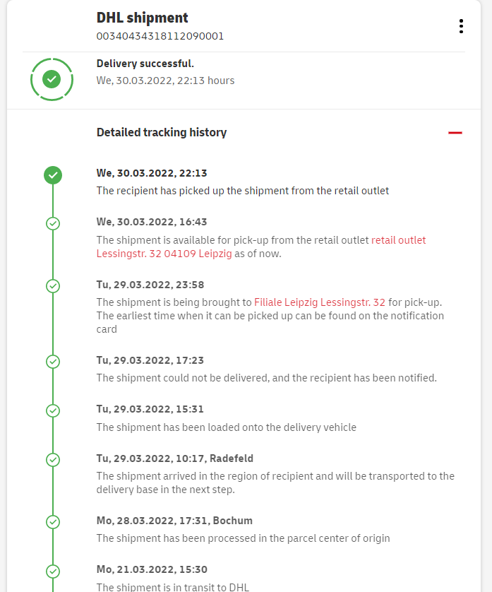Click the shipment tracking number 00340434318112090001
Viewport: 492px width, 592px height.
160,36
